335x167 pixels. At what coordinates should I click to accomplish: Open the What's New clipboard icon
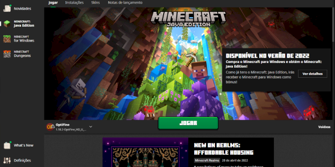[x=7, y=145]
